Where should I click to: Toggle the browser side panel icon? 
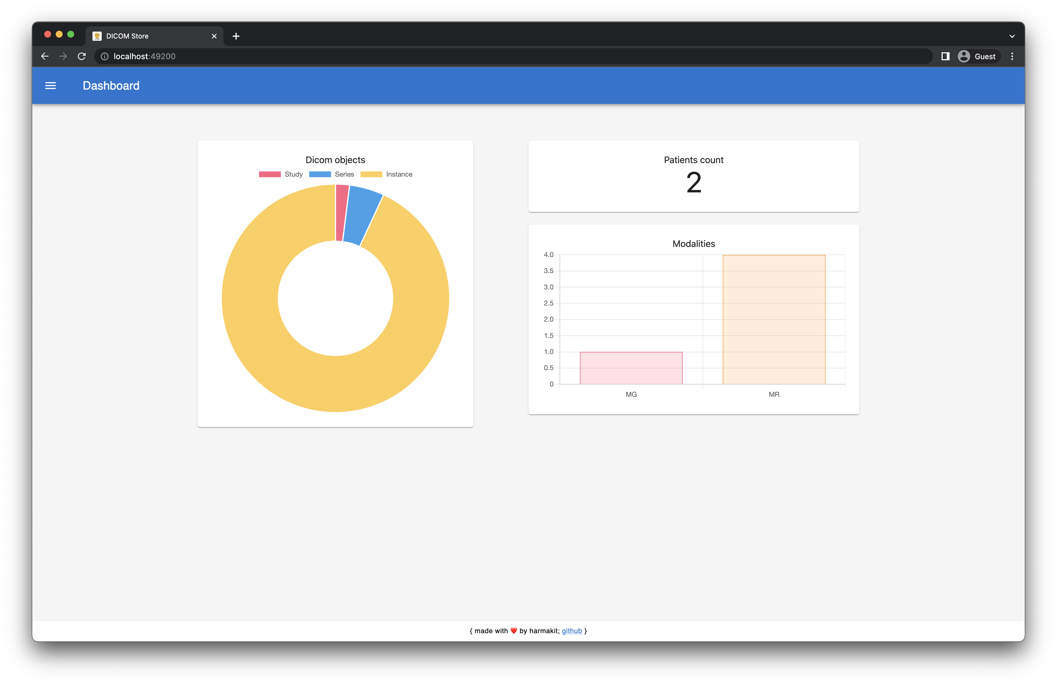coord(945,56)
